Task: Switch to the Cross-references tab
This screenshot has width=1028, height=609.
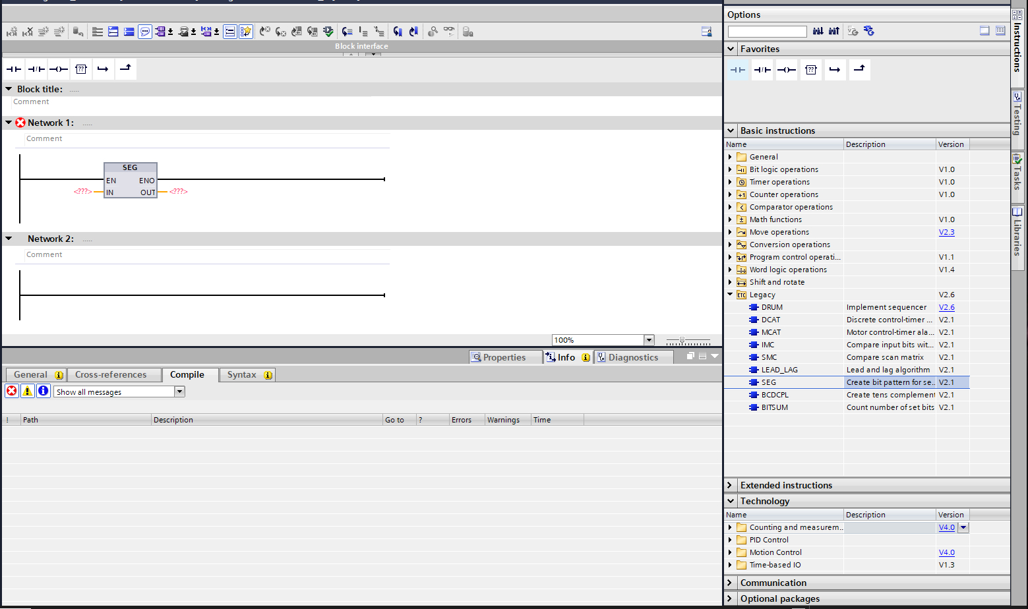Action: tap(111, 374)
